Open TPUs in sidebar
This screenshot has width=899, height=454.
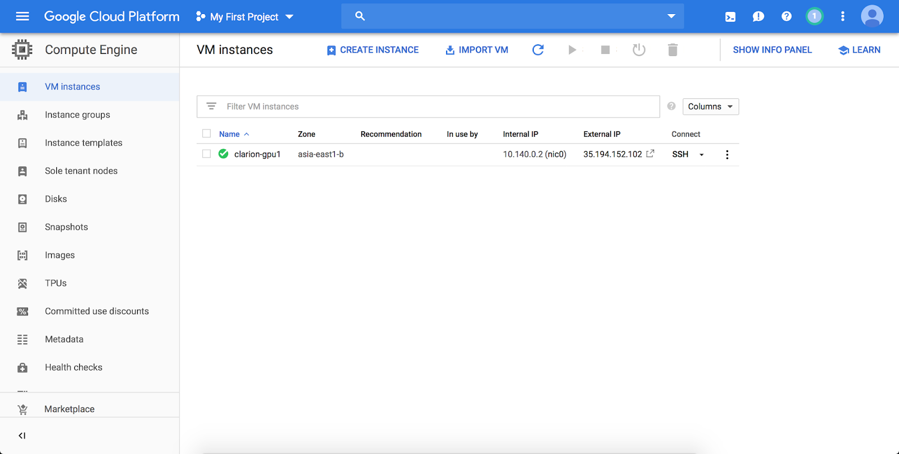90,283
